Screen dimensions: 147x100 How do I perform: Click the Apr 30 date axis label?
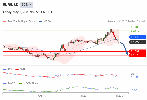point(42,96)
